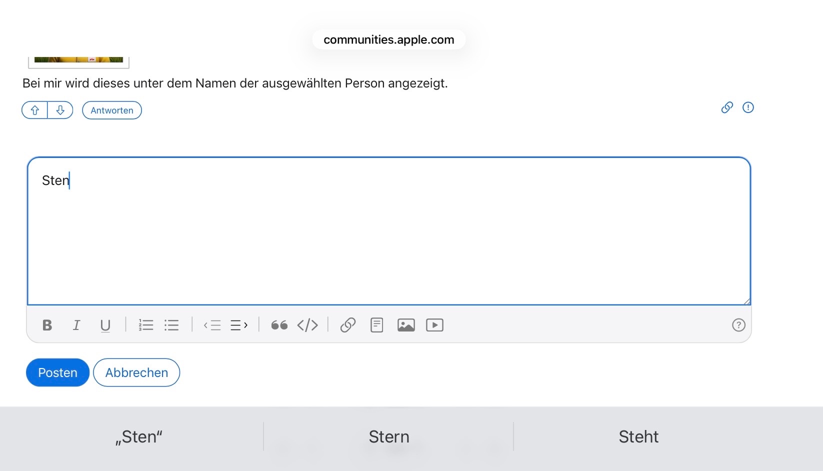Image resolution: width=823 pixels, height=471 pixels.
Task: Downvote the reply above
Action: coord(60,110)
